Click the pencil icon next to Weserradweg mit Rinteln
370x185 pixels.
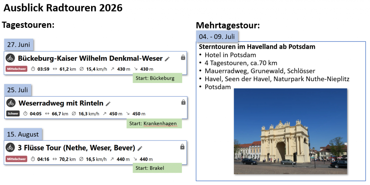tap(108, 104)
